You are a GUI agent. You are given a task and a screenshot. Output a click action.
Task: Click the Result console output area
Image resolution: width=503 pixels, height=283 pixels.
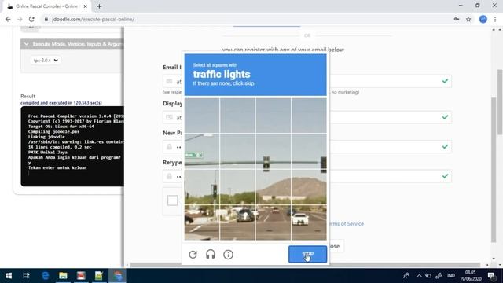72,146
